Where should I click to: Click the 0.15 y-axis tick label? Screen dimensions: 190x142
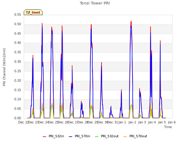coord(18,90)
